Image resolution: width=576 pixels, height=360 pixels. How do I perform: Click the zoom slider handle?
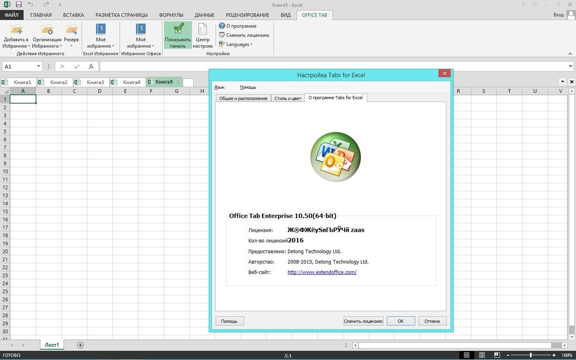pyautogui.click(x=531, y=355)
